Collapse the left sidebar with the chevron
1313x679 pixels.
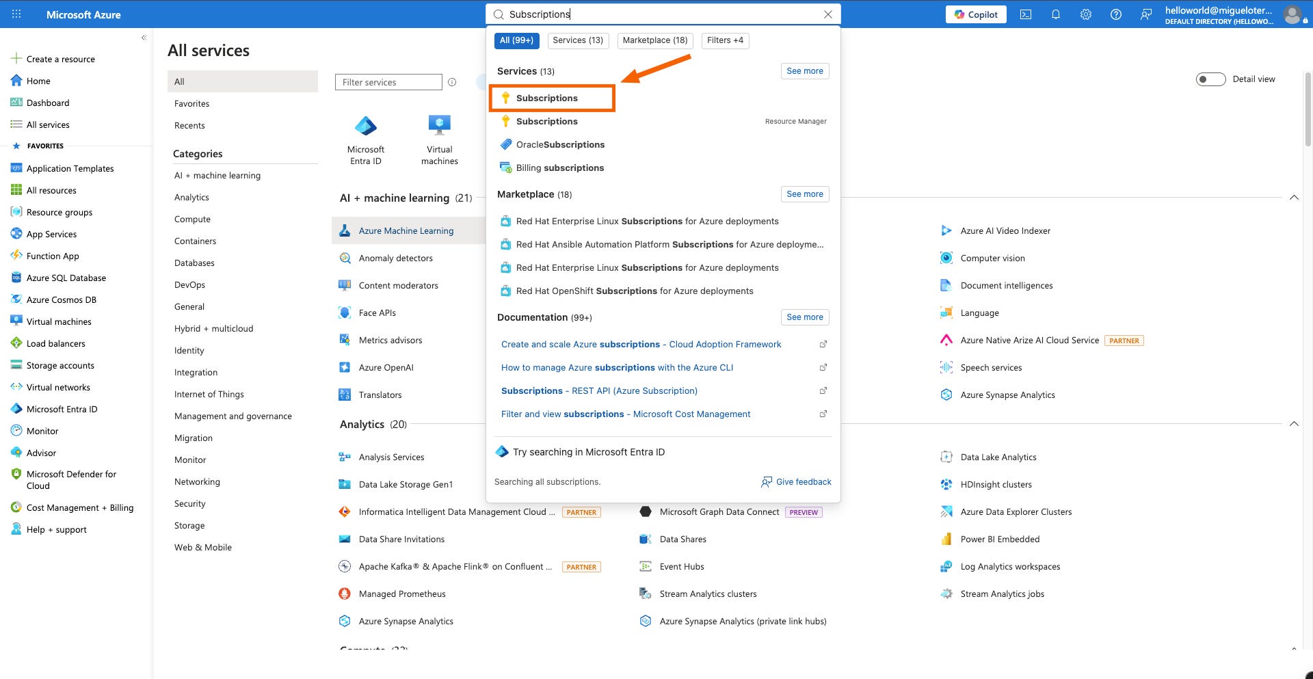144,38
